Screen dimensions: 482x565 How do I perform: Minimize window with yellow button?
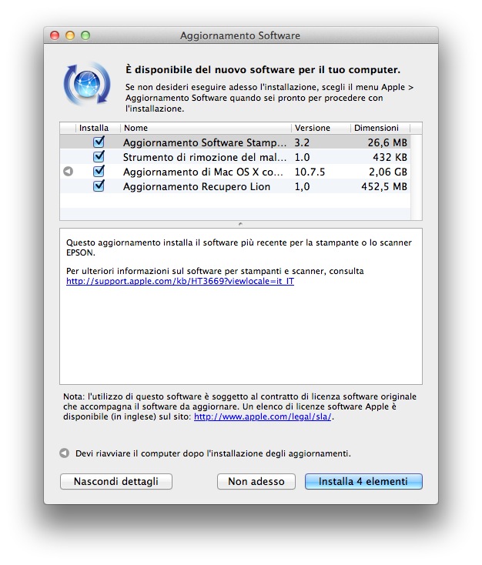point(70,35)
